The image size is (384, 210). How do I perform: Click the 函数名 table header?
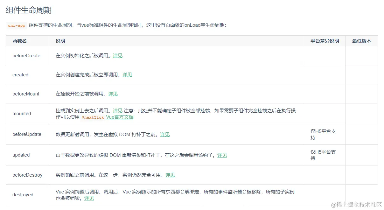[x=19, y=41]
